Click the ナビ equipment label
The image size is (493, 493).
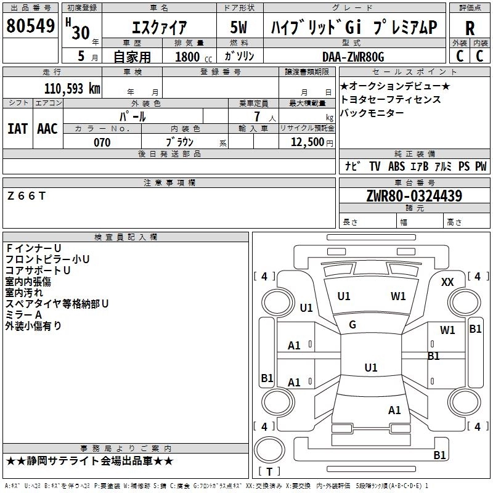pos(353,166)
